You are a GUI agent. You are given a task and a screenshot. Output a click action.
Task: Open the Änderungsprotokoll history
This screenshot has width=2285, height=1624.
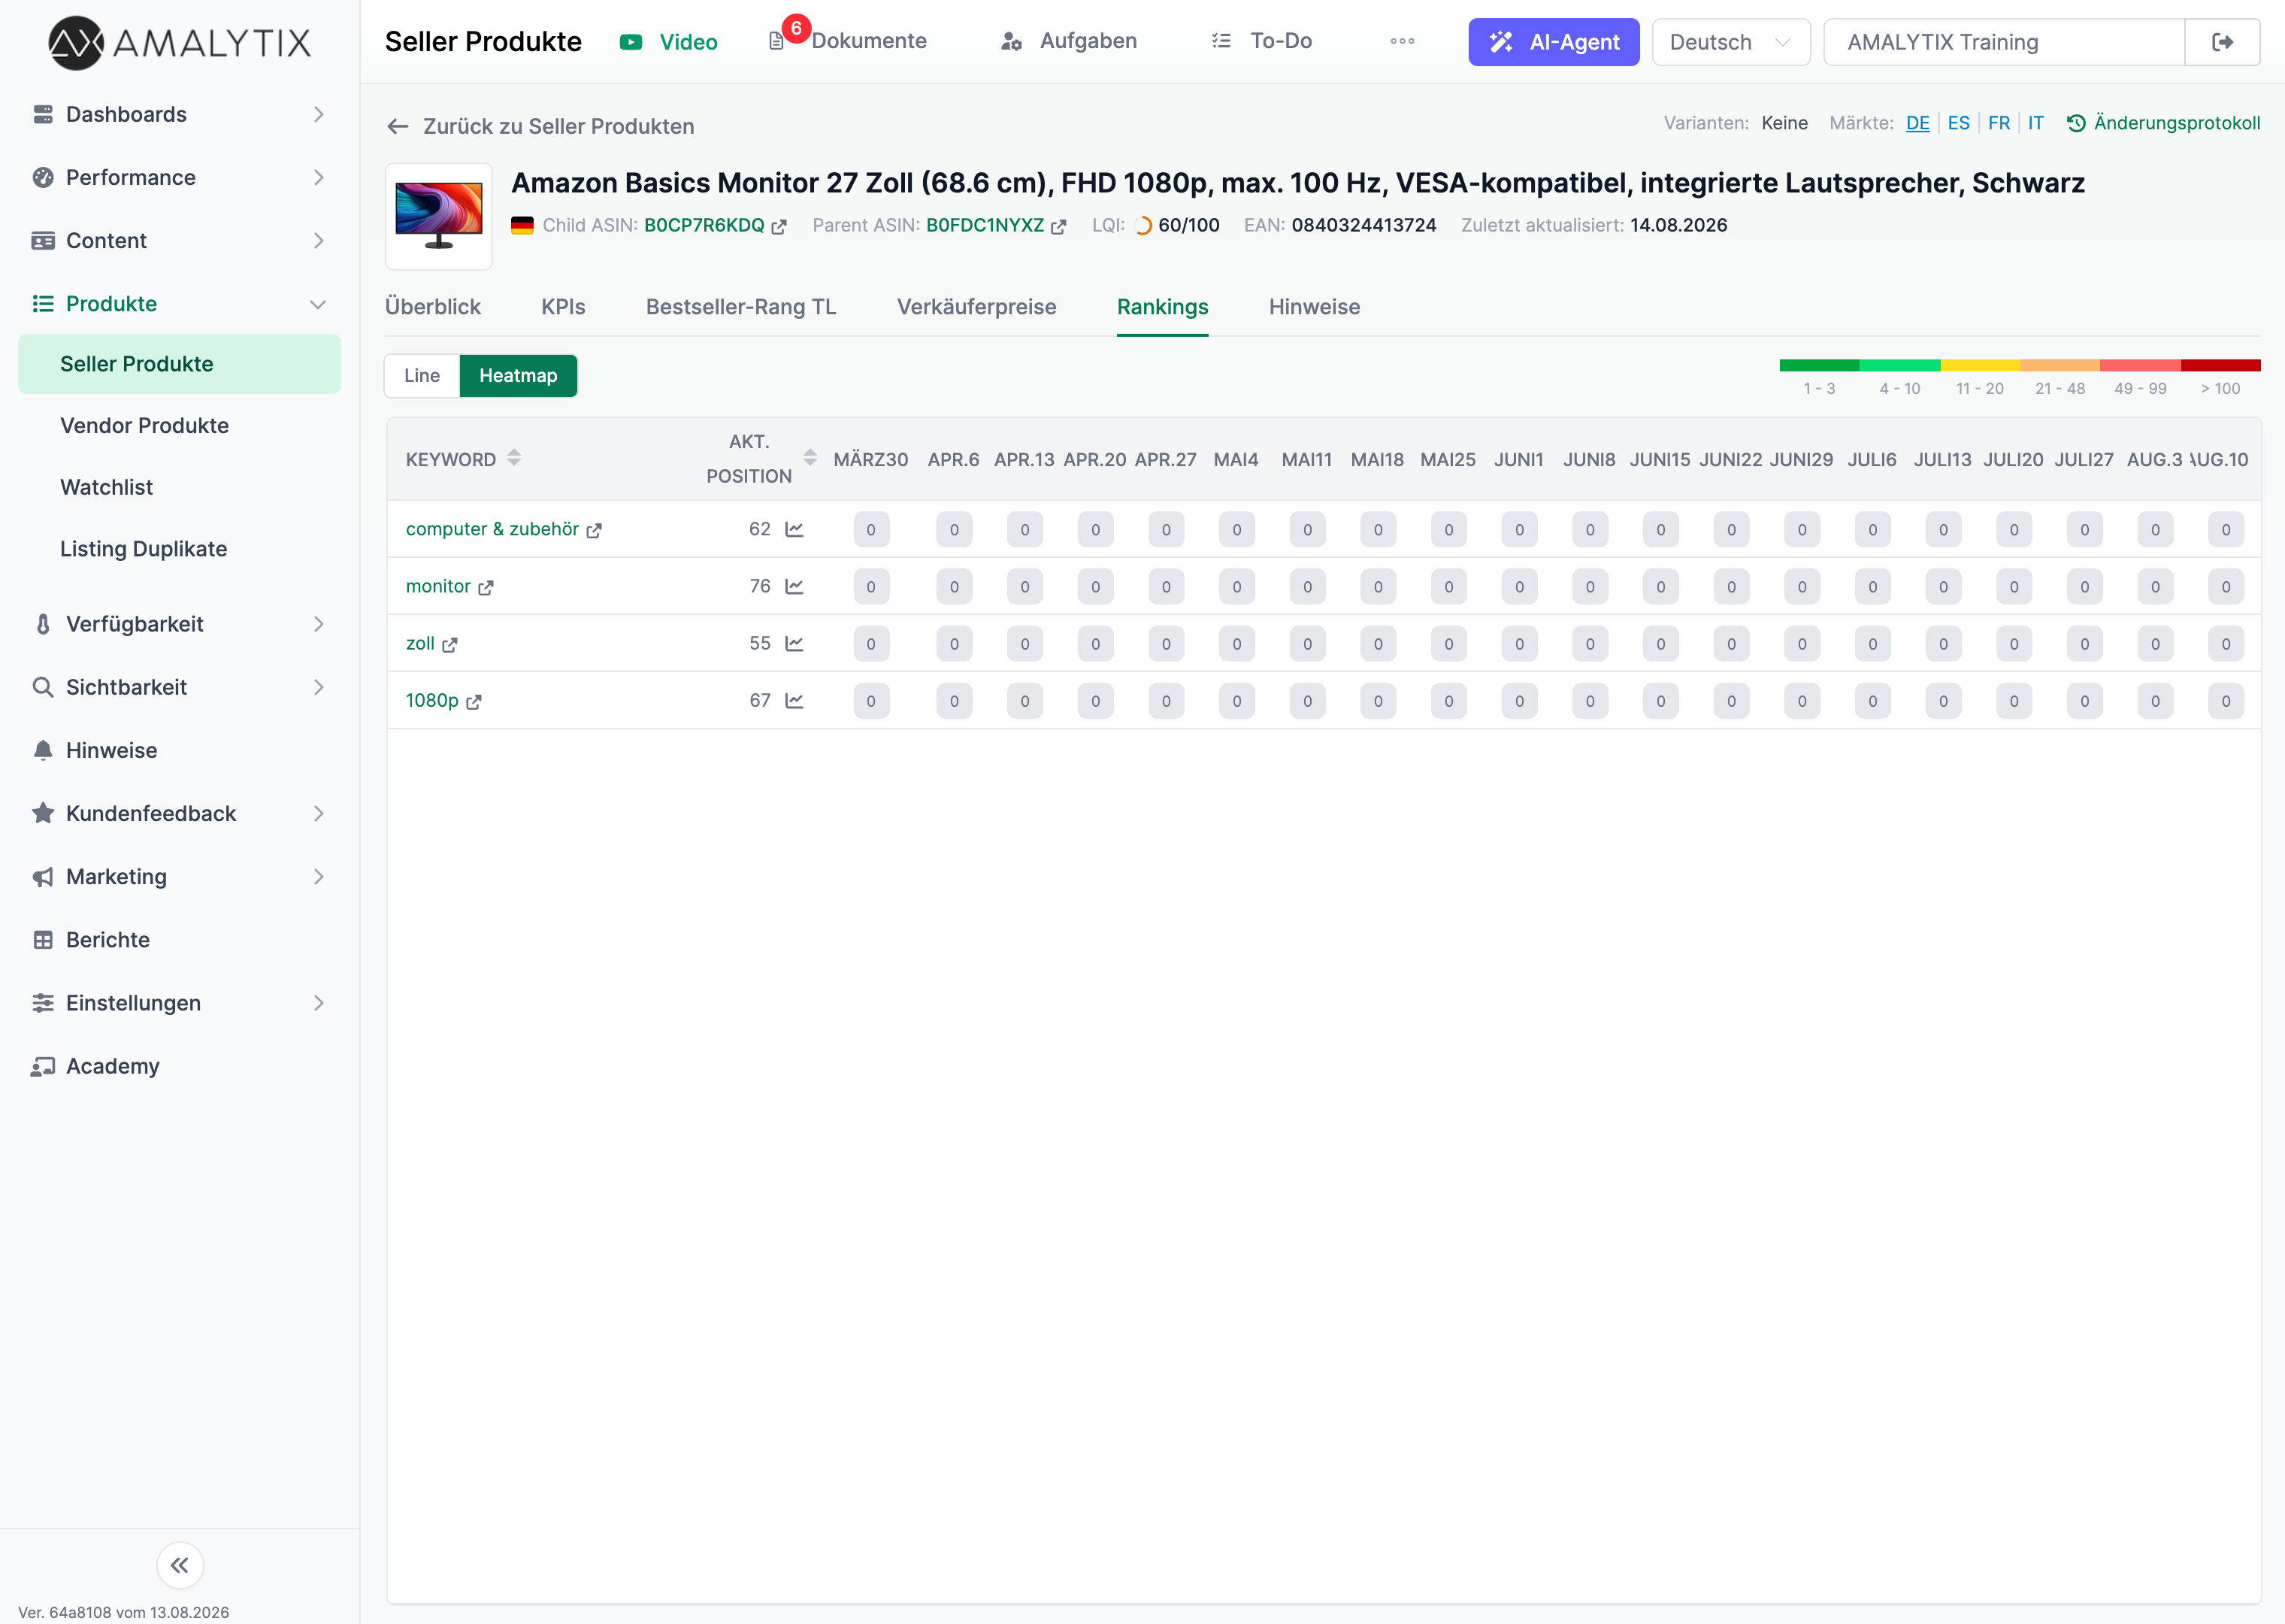click(2163, 123)
